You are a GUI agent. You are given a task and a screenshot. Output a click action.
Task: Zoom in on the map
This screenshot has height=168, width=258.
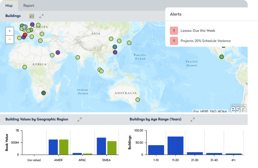[x=10, y=31]
